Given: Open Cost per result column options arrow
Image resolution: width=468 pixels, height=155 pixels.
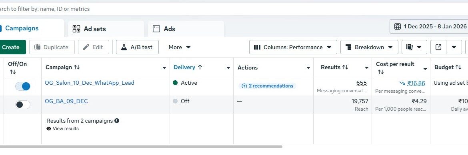Looking at the screenshot, I should click(x=425, y=69).
